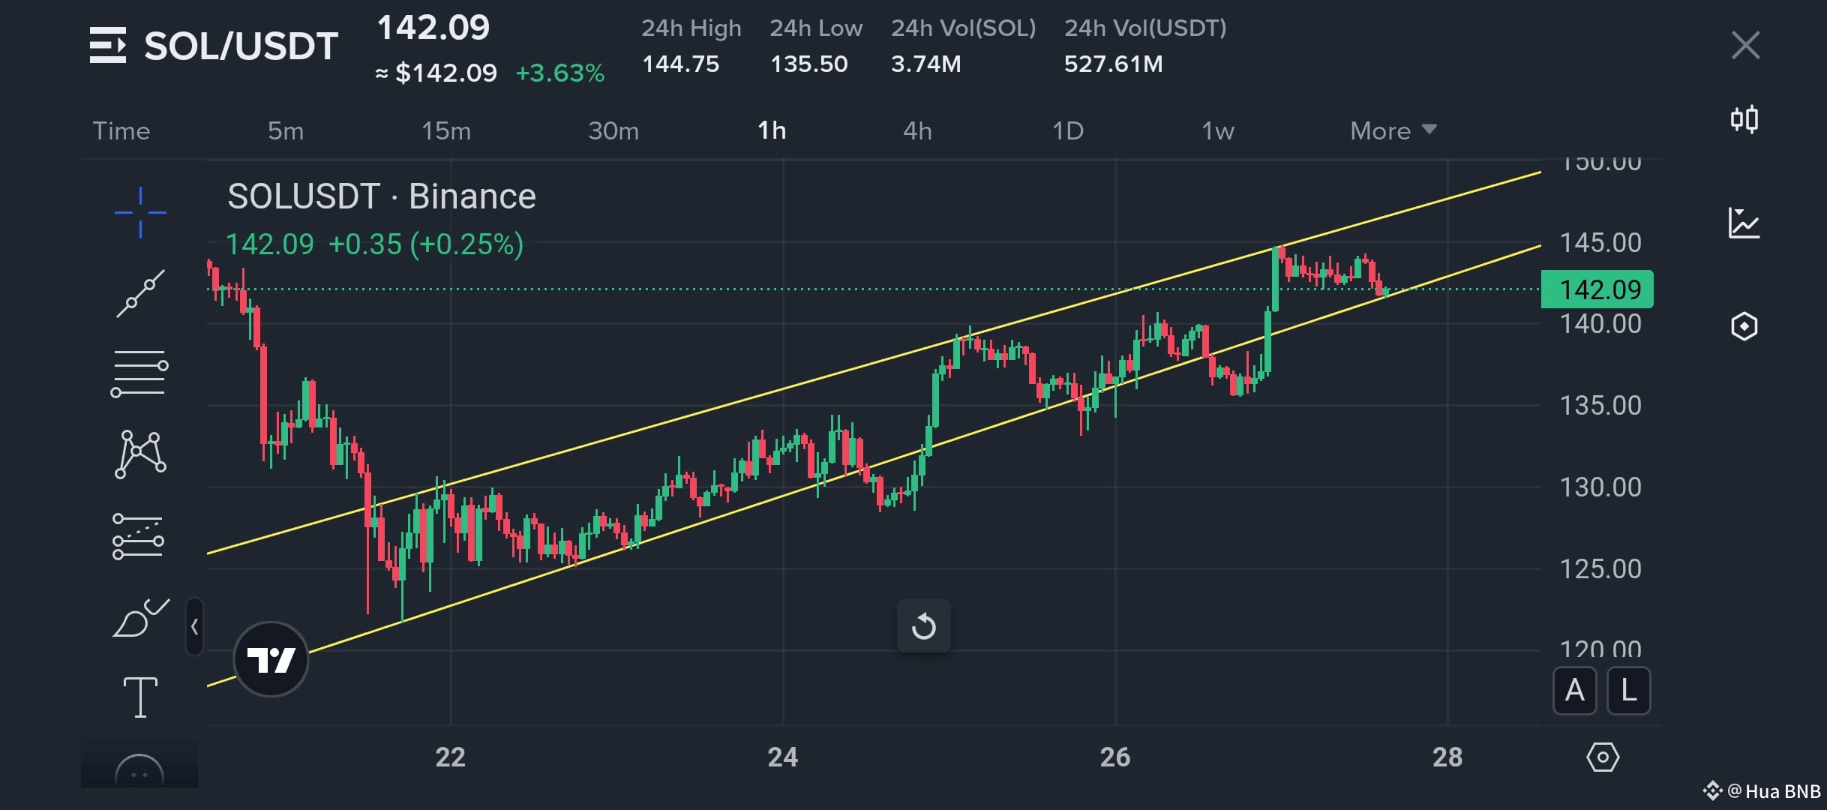Screen dimensions: 1827x810
Task: Click the +0.35 (+0.25%) legend change value
Action: [x=426, y=244]
